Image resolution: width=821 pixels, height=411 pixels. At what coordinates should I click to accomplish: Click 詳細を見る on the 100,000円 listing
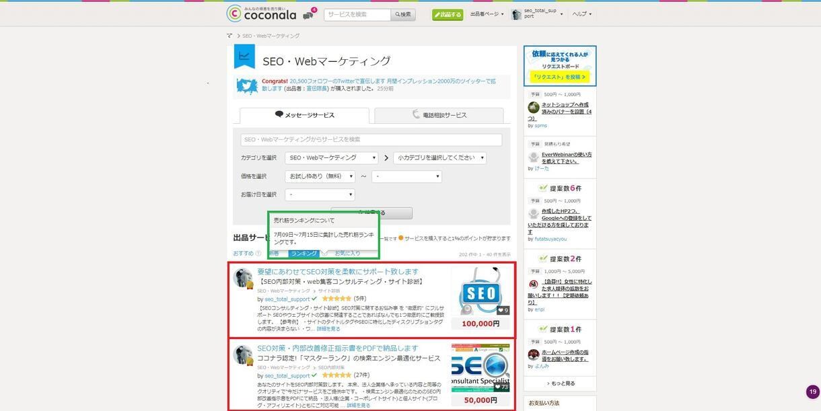pos(328,329)
